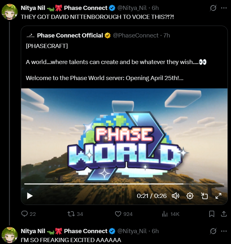Viewport: 231px width, 244px height.
Task: Mute the video volume speaker icon
Action: [x=176, y=196]
